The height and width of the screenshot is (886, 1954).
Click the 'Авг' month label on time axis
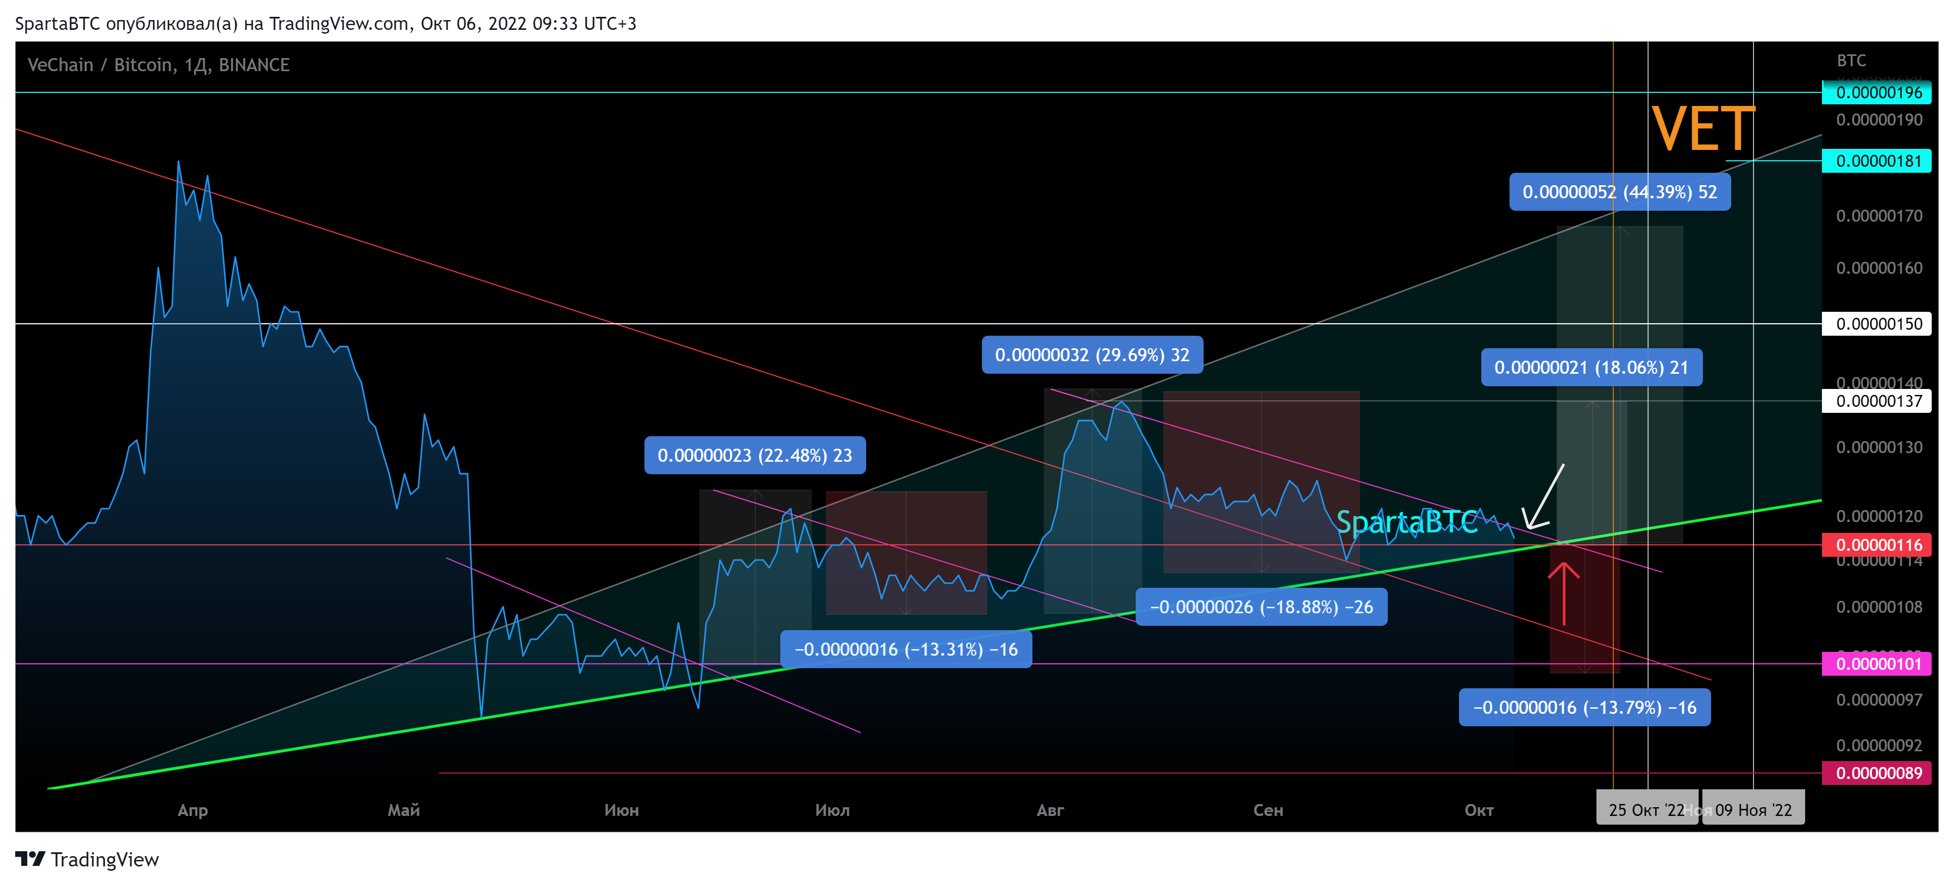tap(1050, 810)
